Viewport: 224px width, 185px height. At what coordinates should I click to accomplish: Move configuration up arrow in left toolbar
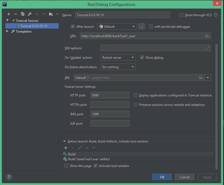coord(37,14)
